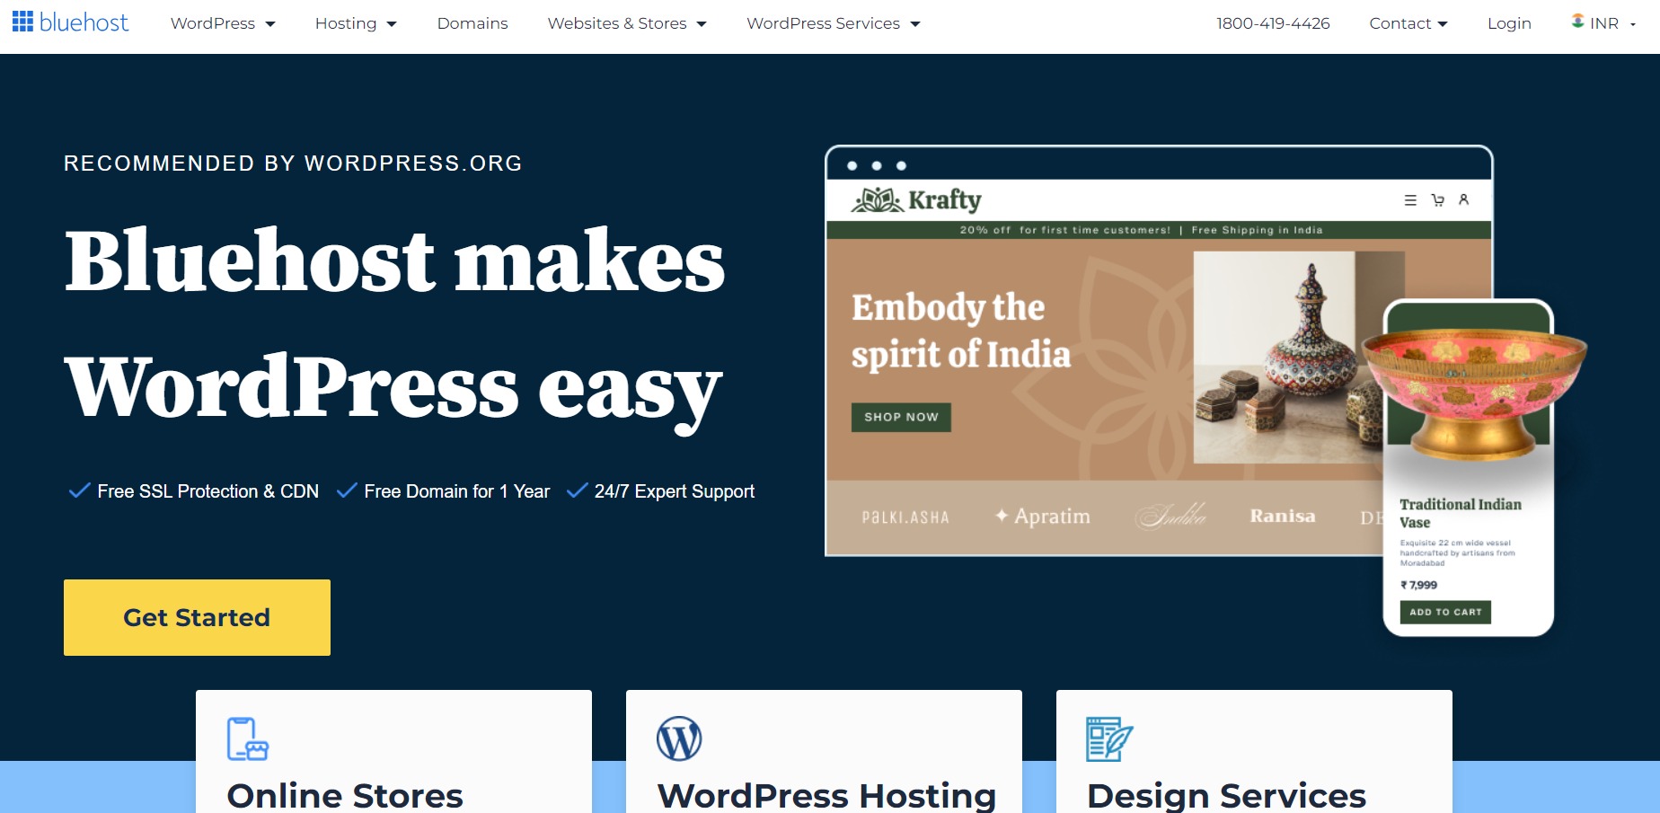This screenshot has height=813, width=1660.
Task: Click the 'Free Domain for 1 Year' text
Action: click(456, 491)
